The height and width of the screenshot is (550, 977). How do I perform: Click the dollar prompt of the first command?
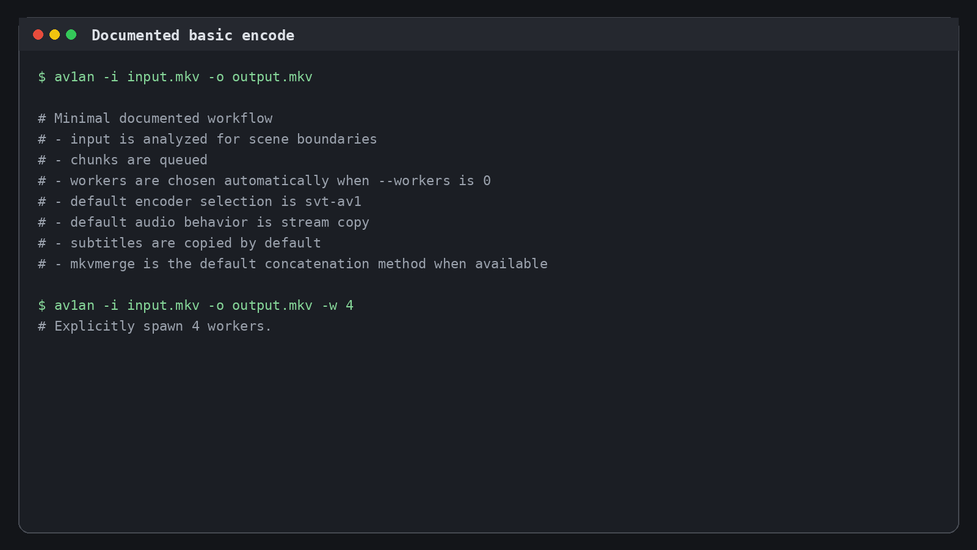tap(42, 77)
